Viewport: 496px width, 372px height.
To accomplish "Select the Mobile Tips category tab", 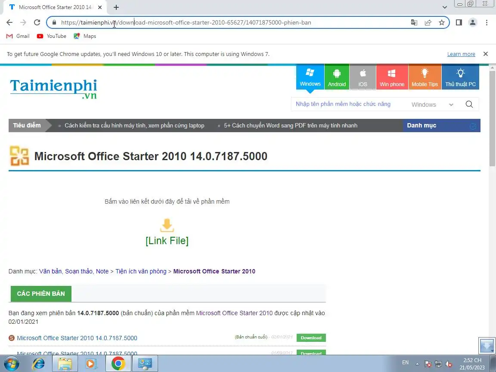I will point(425,77).
